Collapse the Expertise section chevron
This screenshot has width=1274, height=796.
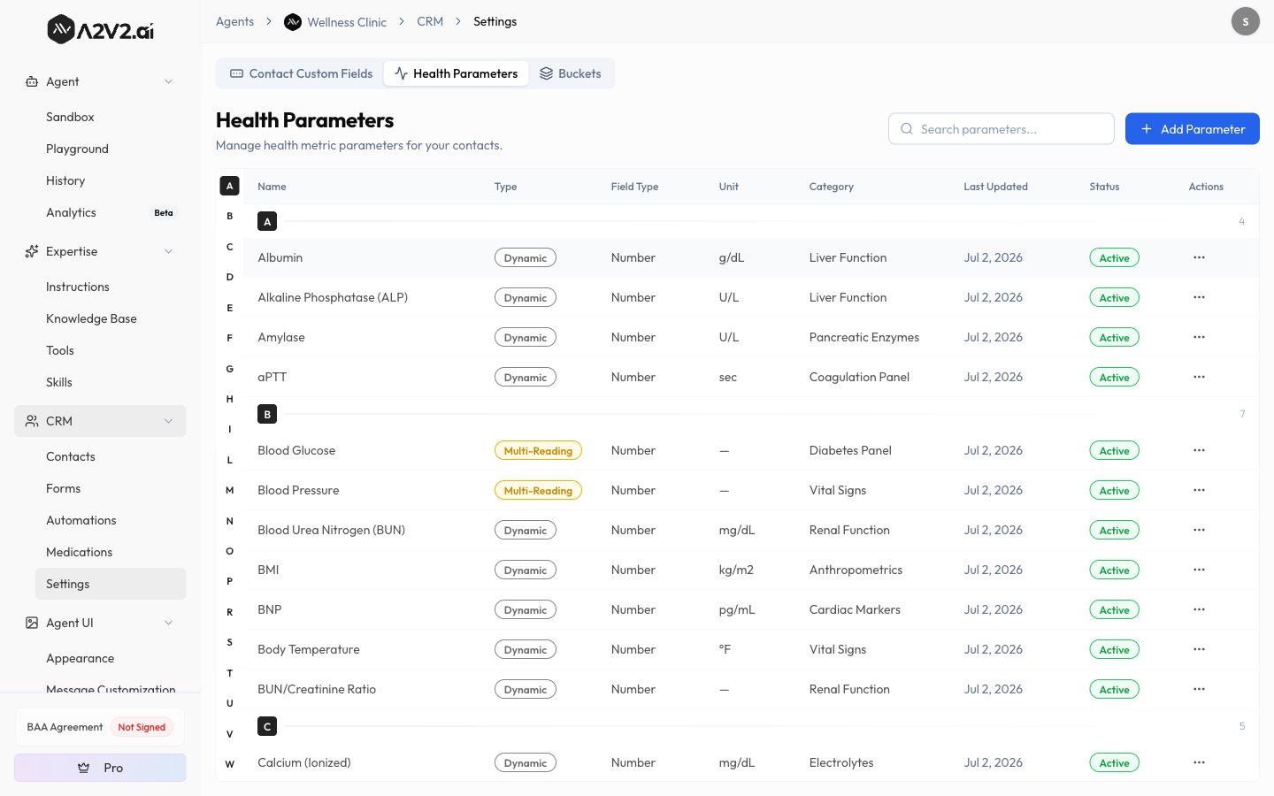(168, 251)
